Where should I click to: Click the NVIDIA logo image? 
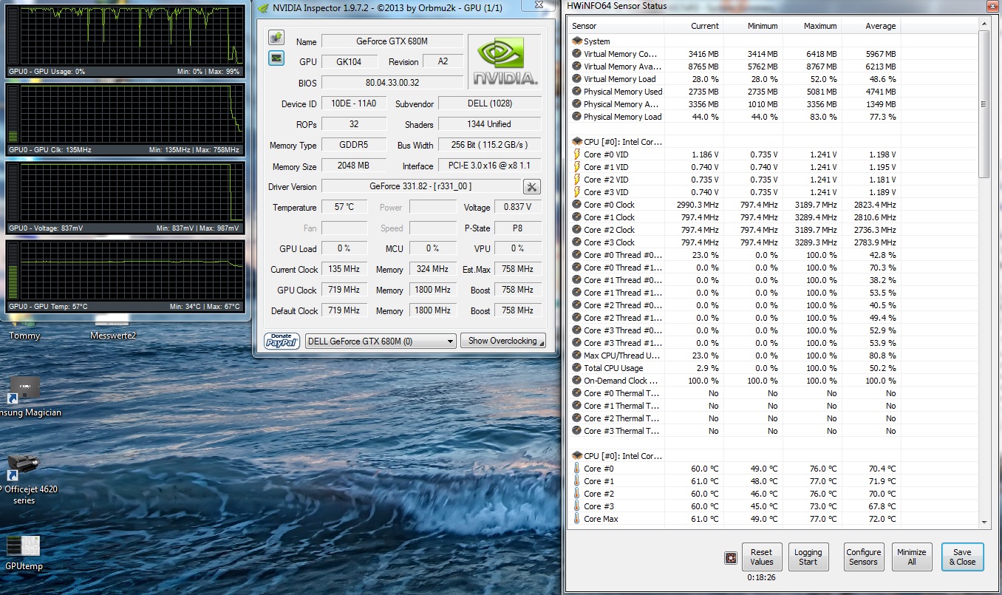[505, 61]
